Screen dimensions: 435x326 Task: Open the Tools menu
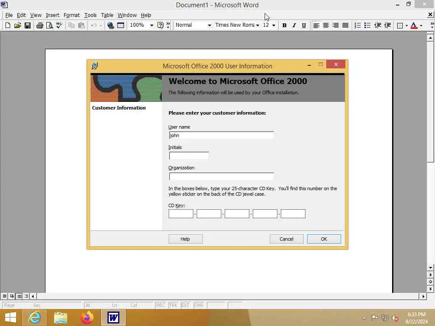[x=90, y=15]
